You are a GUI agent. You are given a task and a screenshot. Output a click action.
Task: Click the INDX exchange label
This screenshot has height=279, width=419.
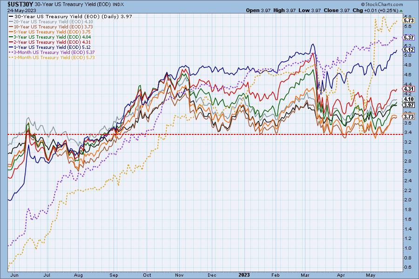click(118, 5)
